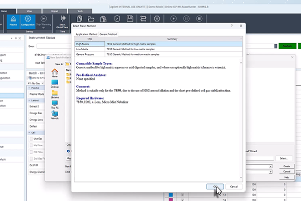Click the open folder toolbar icon
The image size is (301, 201).
(91, 19)
